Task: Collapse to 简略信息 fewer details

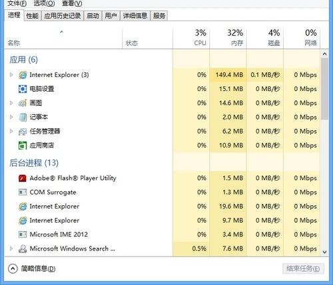Action: (32, 269)
